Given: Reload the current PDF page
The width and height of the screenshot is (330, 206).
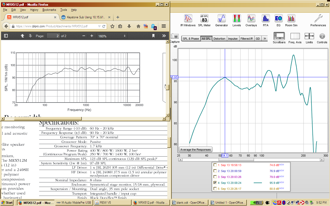Looking at the screenshot, I should pos(104,26).
